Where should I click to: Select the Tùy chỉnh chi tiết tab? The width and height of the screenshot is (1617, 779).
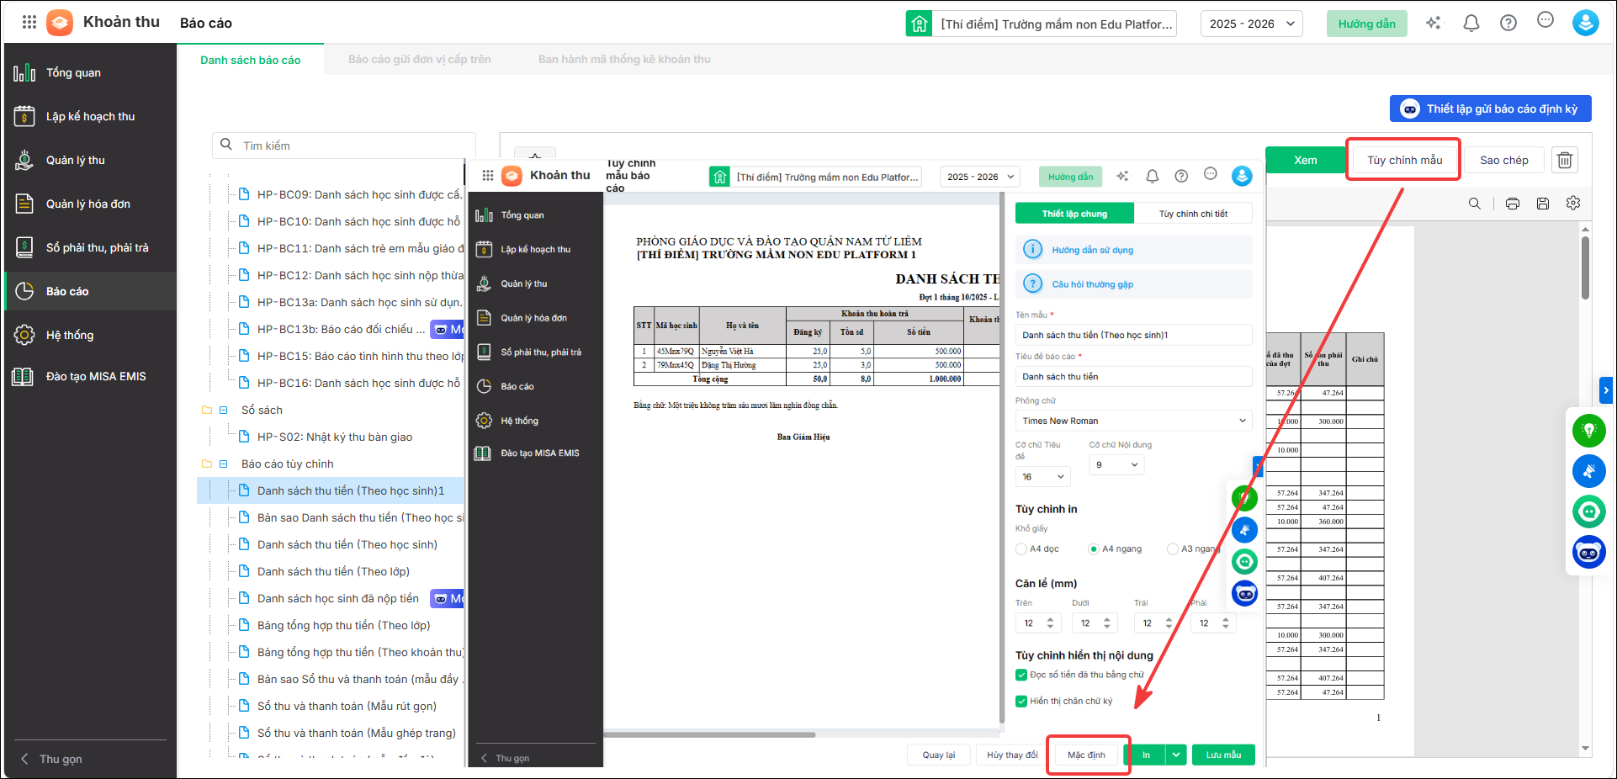[1193, 214]
